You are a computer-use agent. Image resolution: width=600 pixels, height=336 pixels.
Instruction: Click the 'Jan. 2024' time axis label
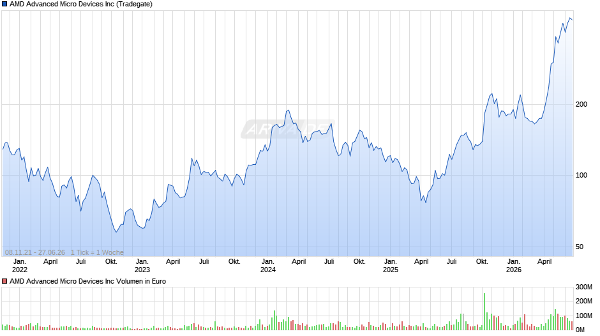[268, 266]
